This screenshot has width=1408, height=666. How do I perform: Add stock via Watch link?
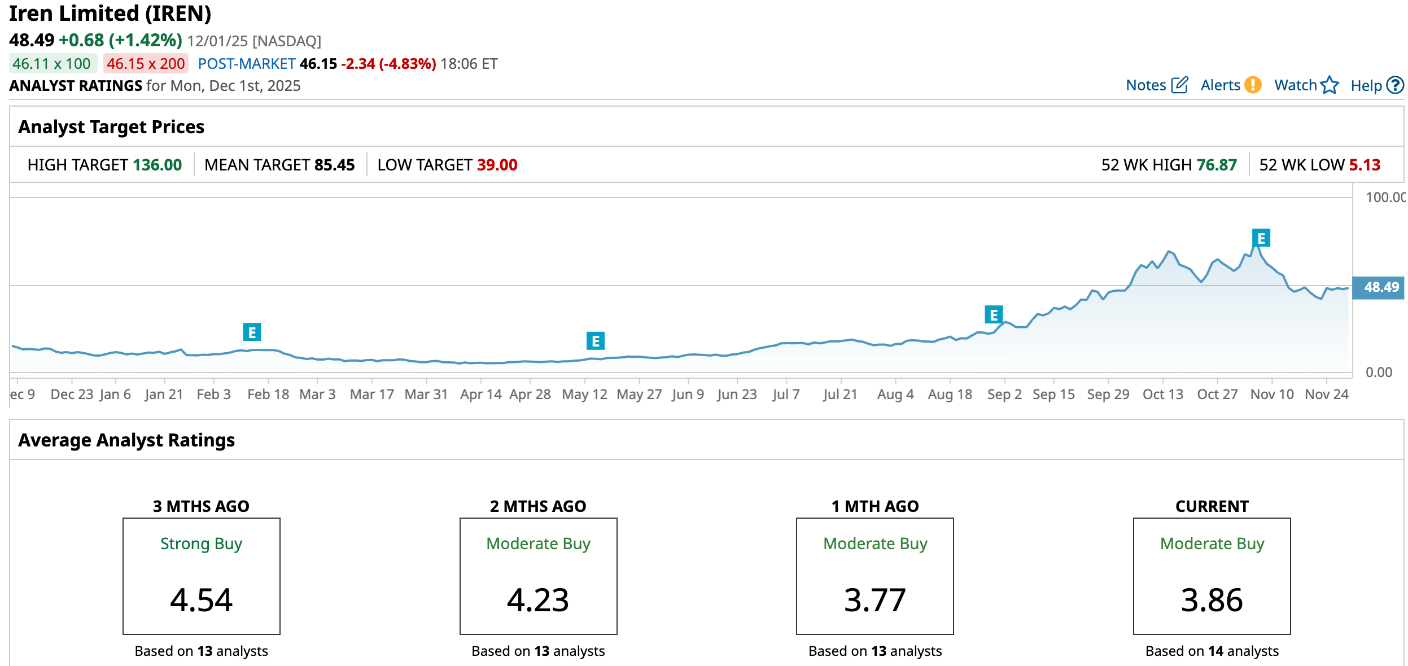(x=1295, y=85)
